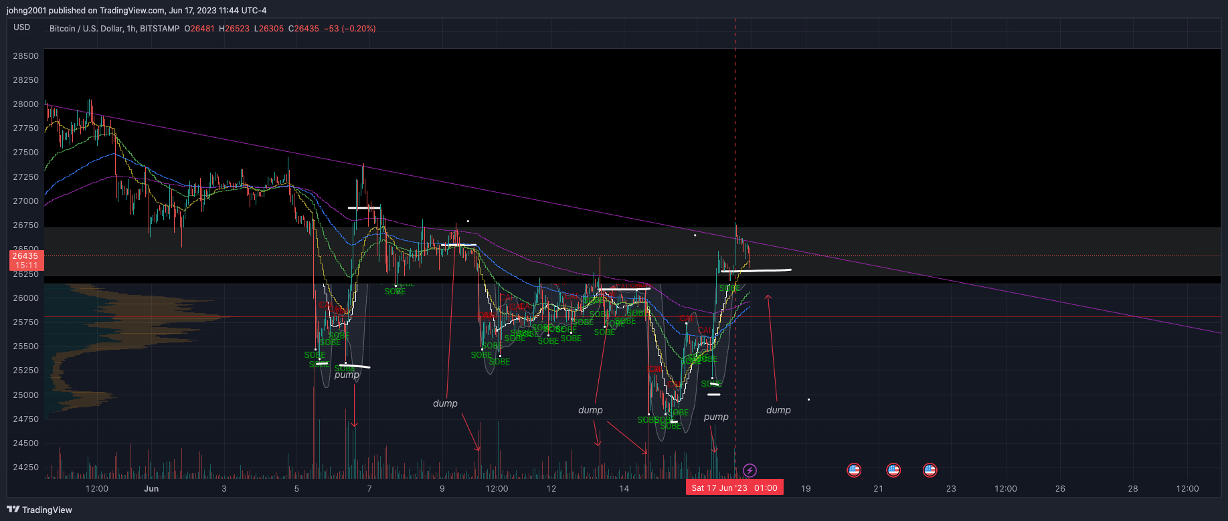
Task: Click the date 21 on time axis
Action: coord(879,489)
